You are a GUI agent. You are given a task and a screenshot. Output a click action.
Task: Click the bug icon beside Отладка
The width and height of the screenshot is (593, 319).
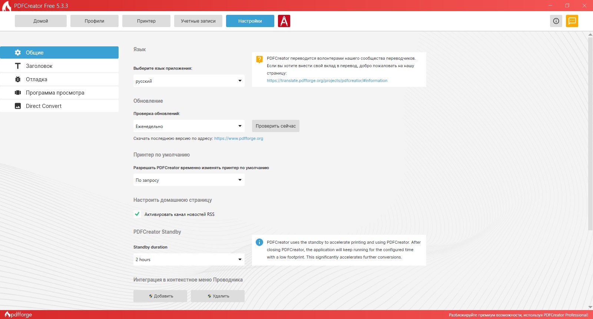coord(18,79)
